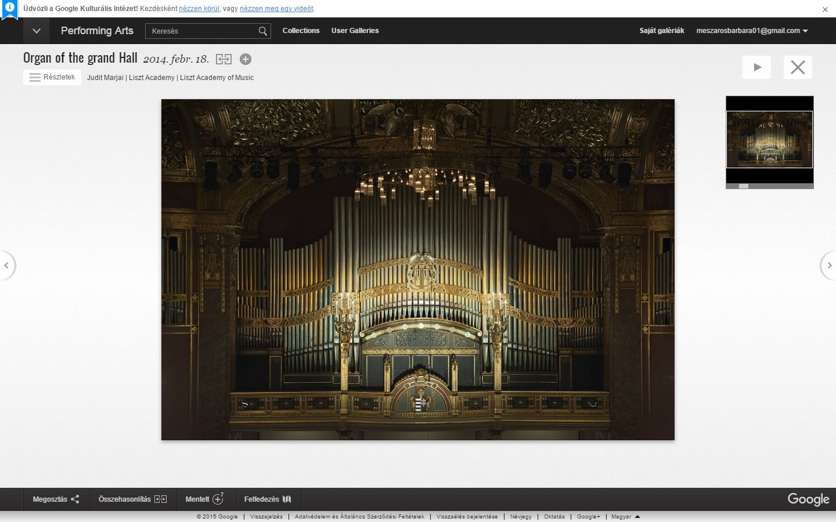This screenshot has height=522, width=836.
Task: Dismiss the welcome notification bar
Action: [x=825, y=9]
